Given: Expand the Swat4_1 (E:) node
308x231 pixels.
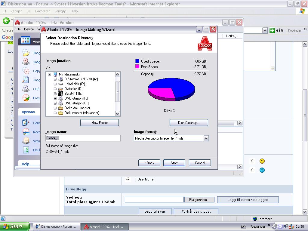Looking at the screenshot, I should (x=55, y=94).
